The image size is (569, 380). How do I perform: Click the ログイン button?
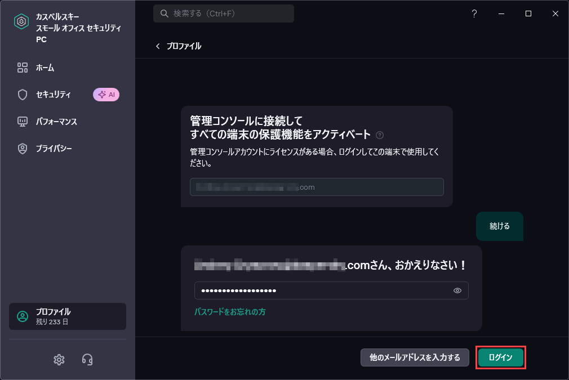click(x=501, y=357)
